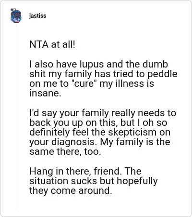Open jastiss's Reddit avatar profile picture
Screen dimensions: 192x217
(x=16, y=15)
